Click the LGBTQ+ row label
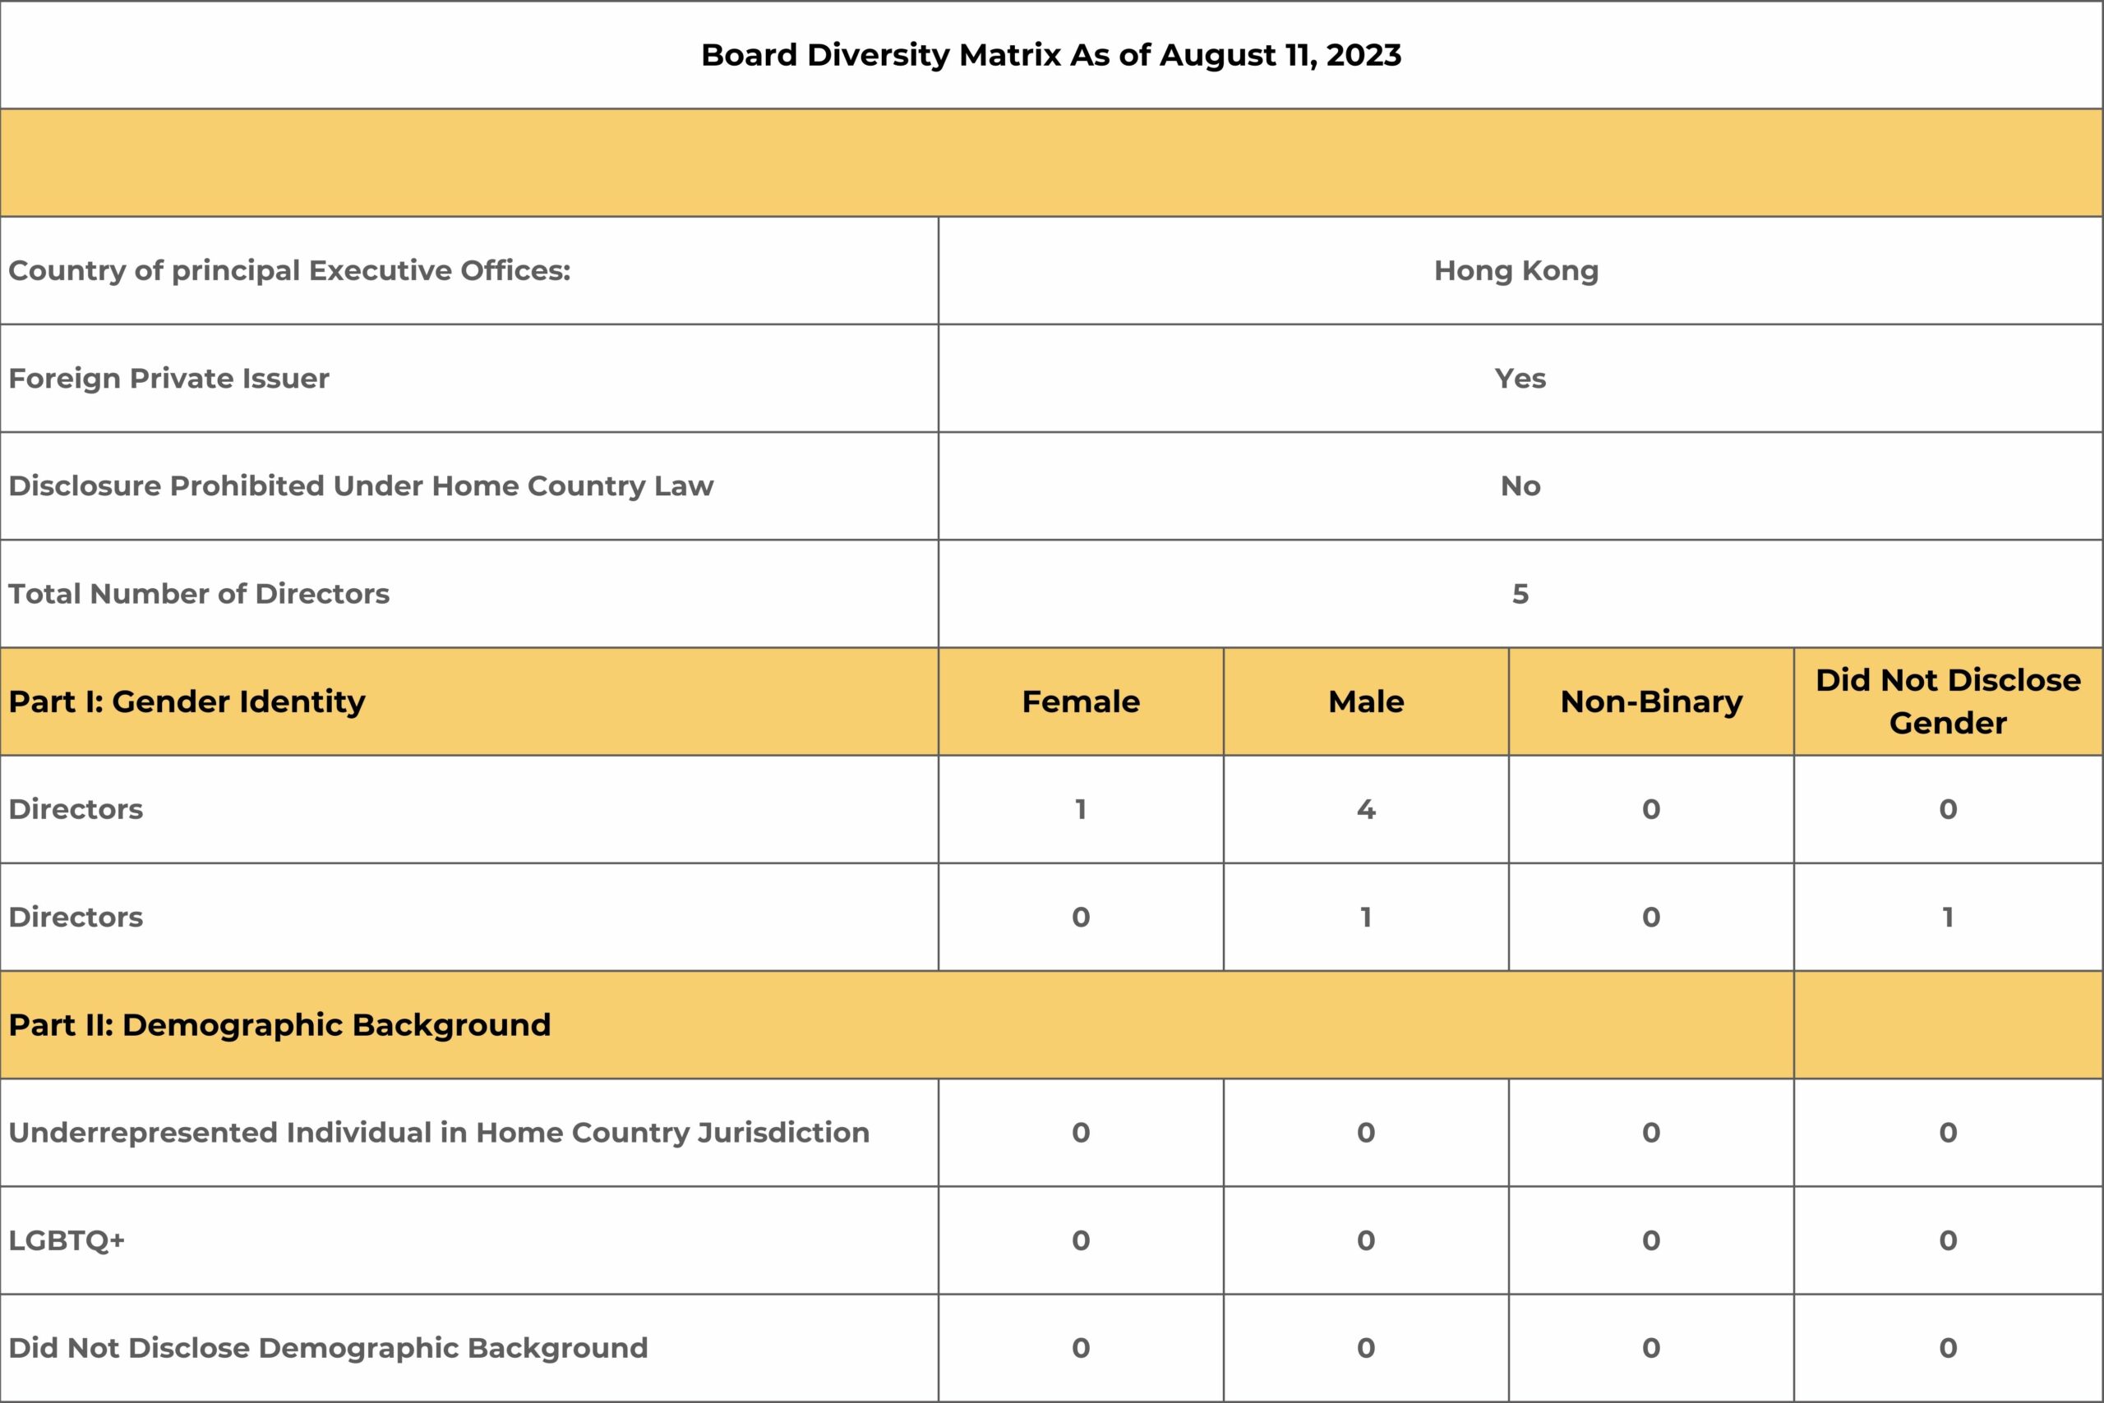2104x1403 pixels. [67, 1240]
